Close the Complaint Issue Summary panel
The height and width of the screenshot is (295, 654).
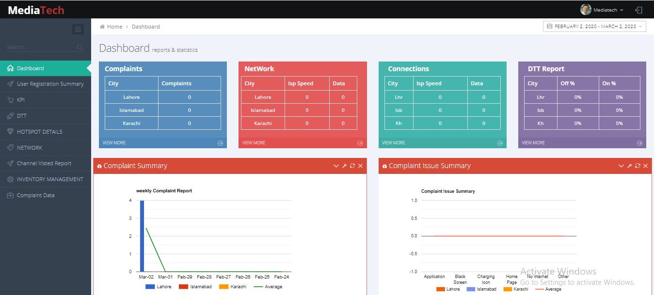(645, 166)
